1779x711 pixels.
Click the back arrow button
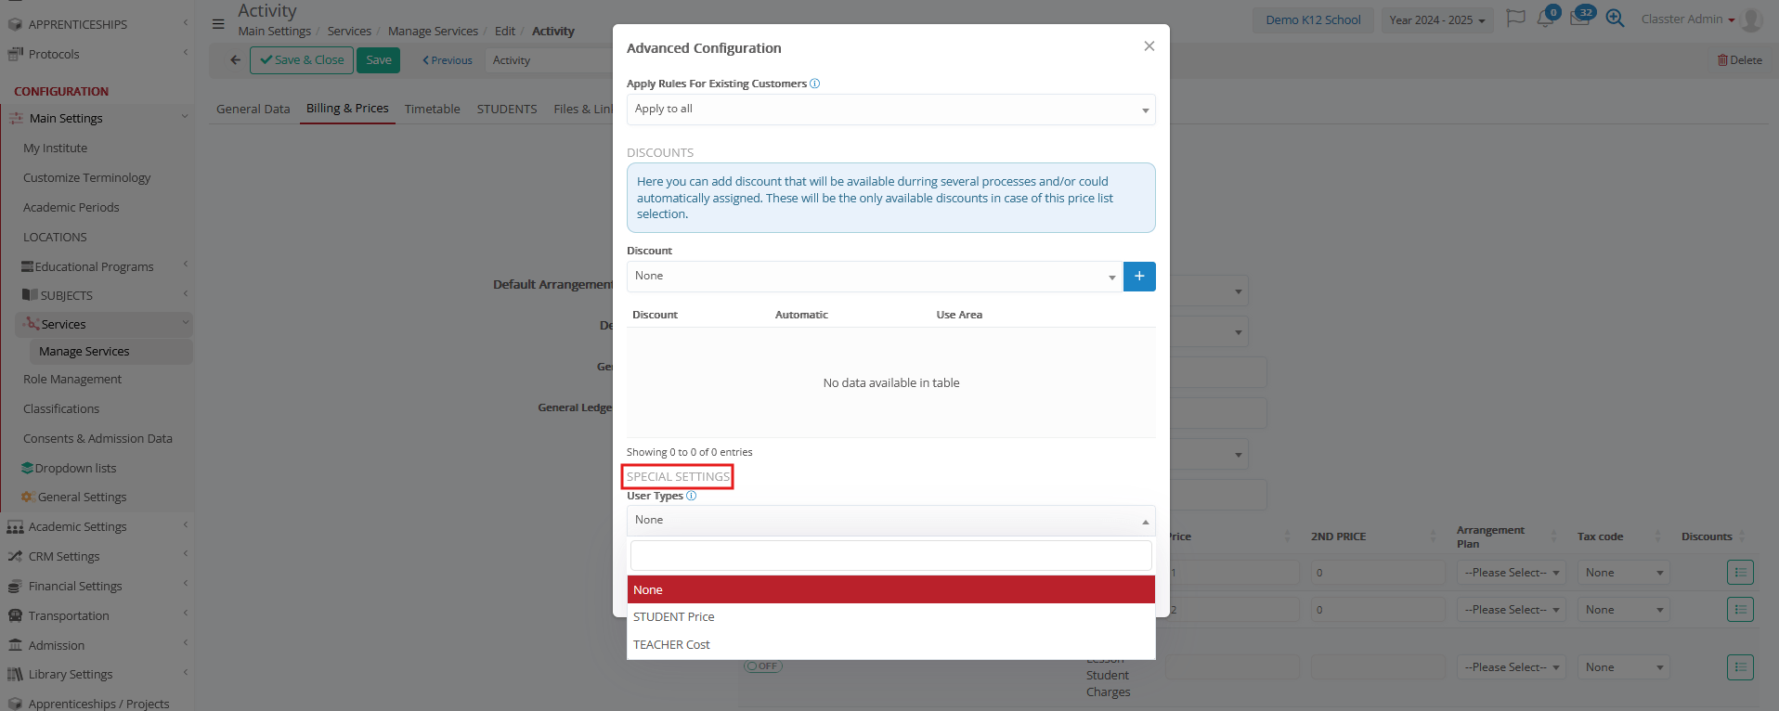pyautogui.click(x=235, y=60)
